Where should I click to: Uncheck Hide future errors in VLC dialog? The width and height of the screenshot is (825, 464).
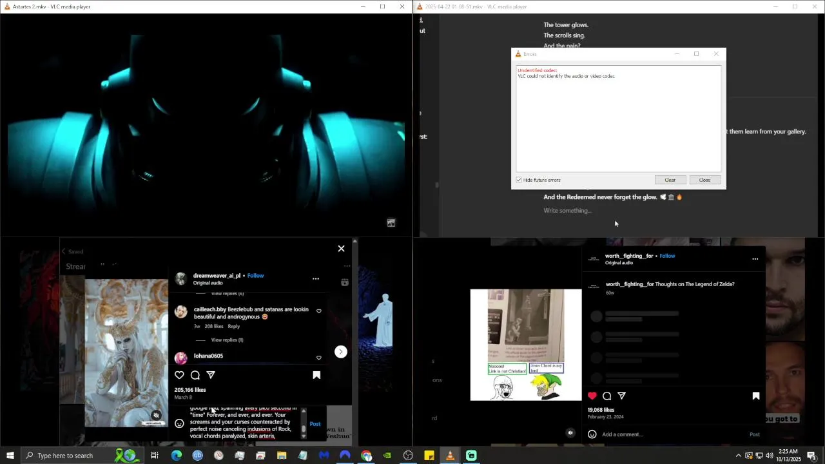click(519, 180)
